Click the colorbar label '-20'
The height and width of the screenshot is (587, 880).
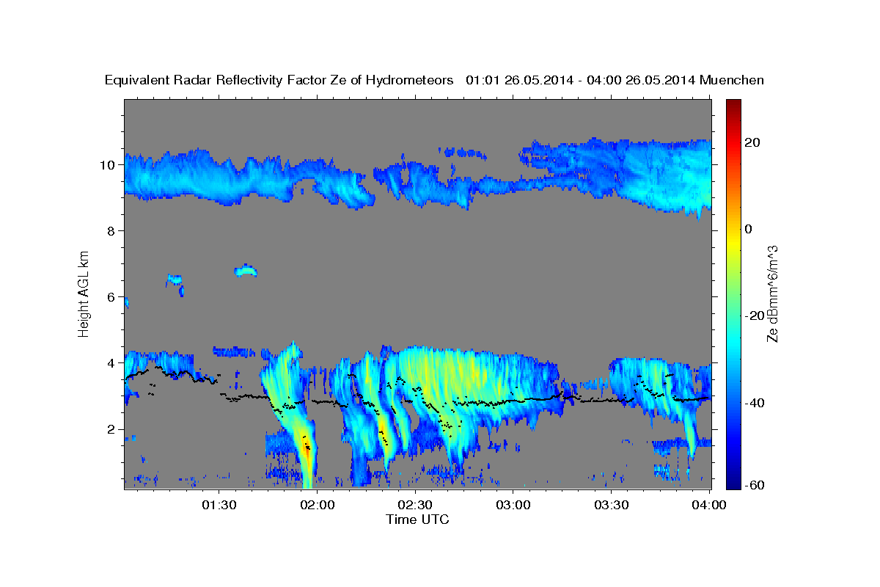tap(755, 316)
